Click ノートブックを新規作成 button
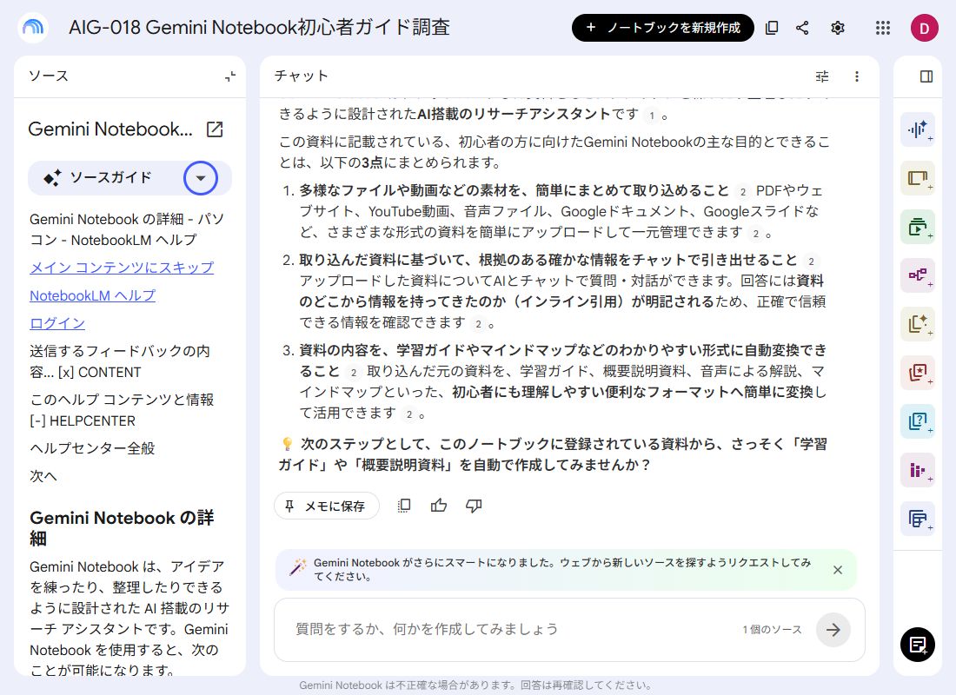 (x=663, y=28)
